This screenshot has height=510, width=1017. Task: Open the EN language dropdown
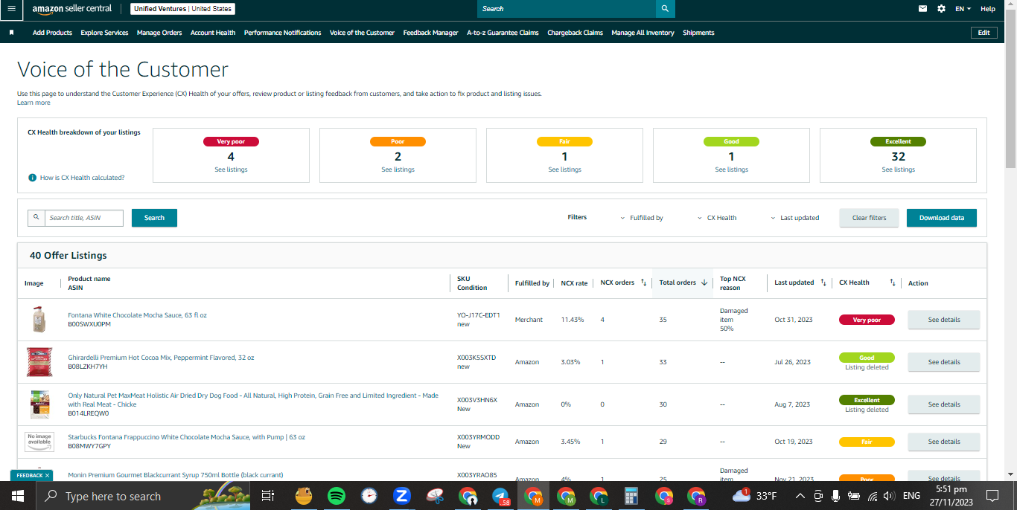tap(963, 9)
